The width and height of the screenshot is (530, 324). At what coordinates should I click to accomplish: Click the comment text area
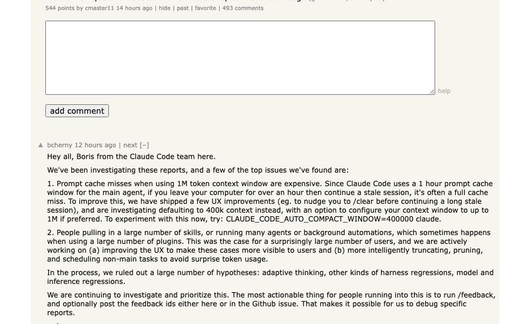click(240, 58)
